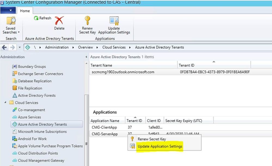Open Apple Volume Purchase Program Tokens node
Viewport: 272px width, 166px height.
click(x=50, y=146)
